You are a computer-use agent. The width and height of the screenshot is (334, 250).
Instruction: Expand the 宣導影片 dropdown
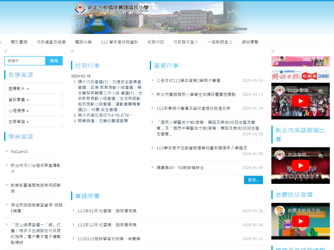[x=33, y=89]
